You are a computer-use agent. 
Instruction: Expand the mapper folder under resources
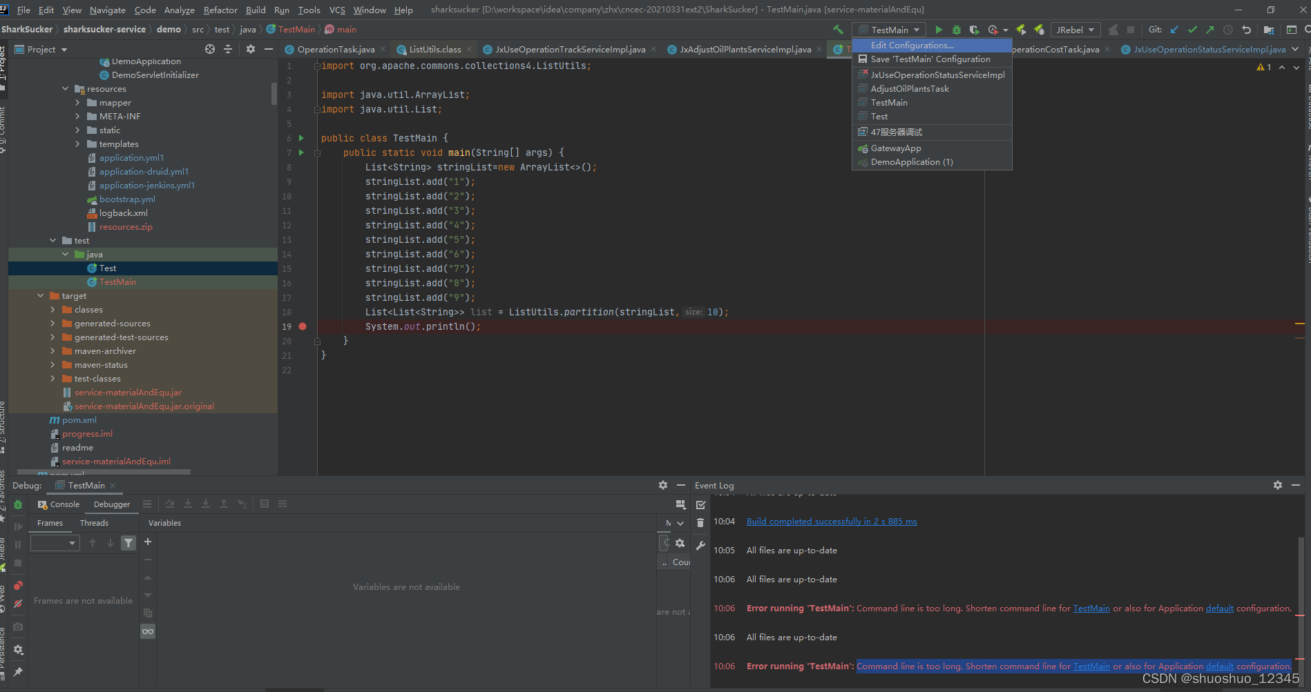[79, 102]
